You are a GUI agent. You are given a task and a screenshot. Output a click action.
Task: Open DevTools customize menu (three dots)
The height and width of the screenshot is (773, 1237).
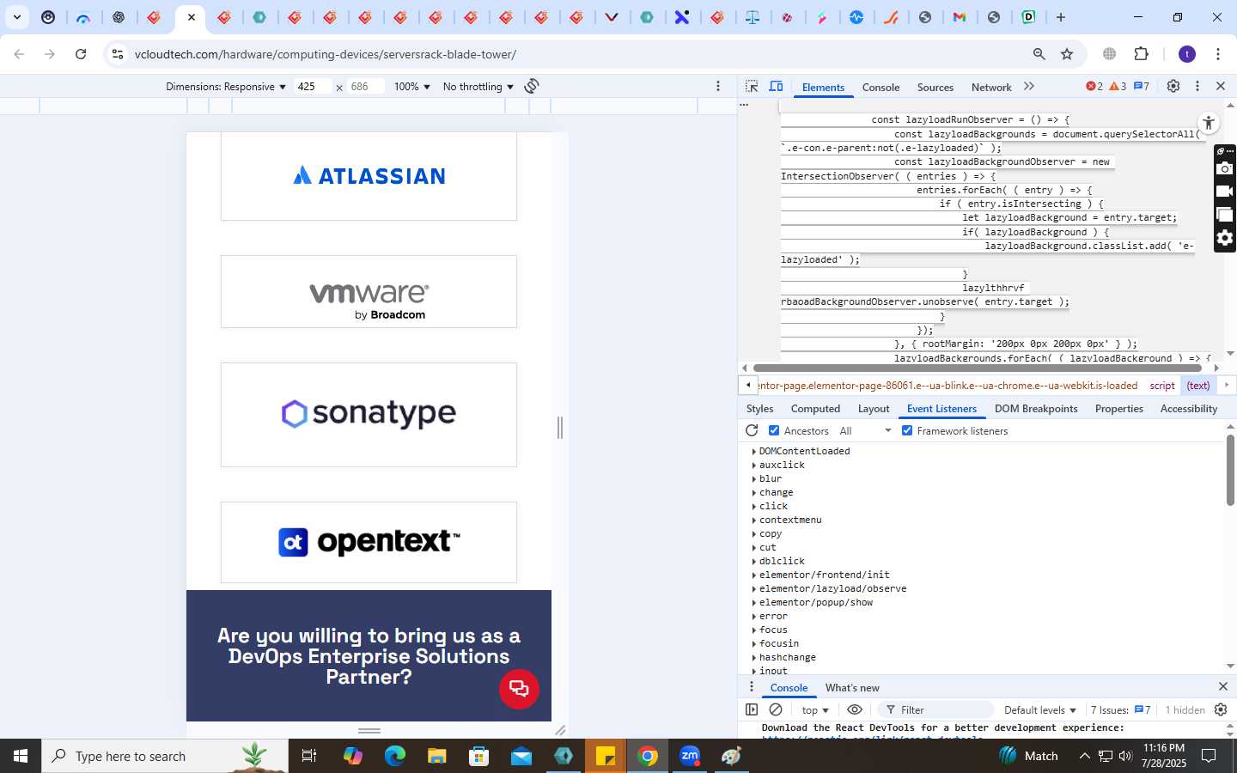click(1197, 86)
